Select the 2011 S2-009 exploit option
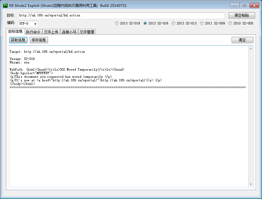 pyautogui.click(x=213, y=23)
